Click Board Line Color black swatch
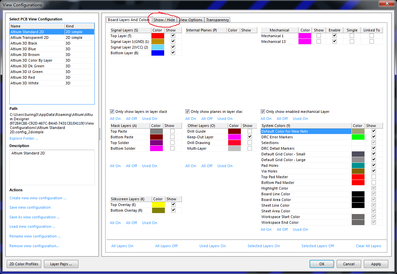The height and width of the screenshot is (274, 397). pos(358,194)
